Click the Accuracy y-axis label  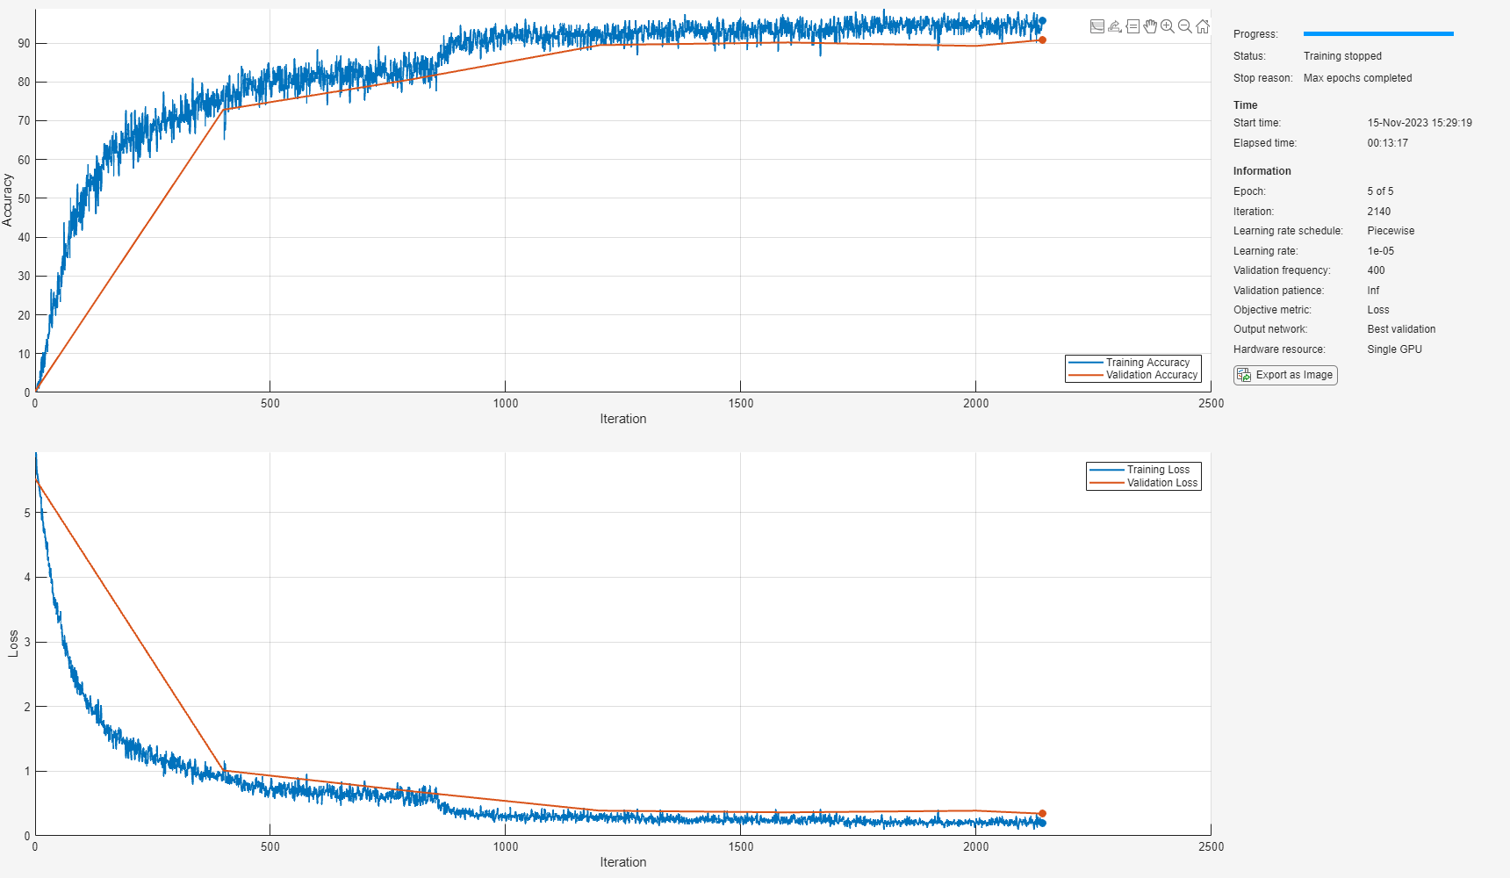[x=8, y=200]
